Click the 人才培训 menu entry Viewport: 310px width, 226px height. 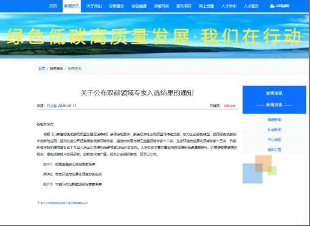[229, 6]
